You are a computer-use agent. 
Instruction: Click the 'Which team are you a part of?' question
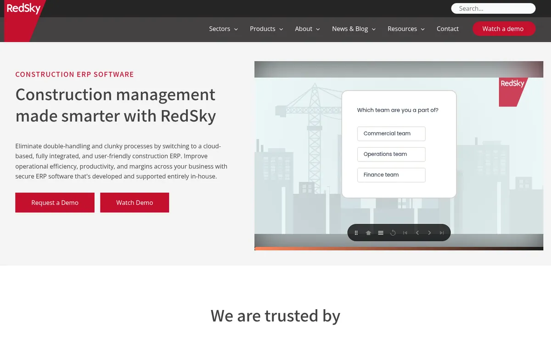(x=398, y=110)
